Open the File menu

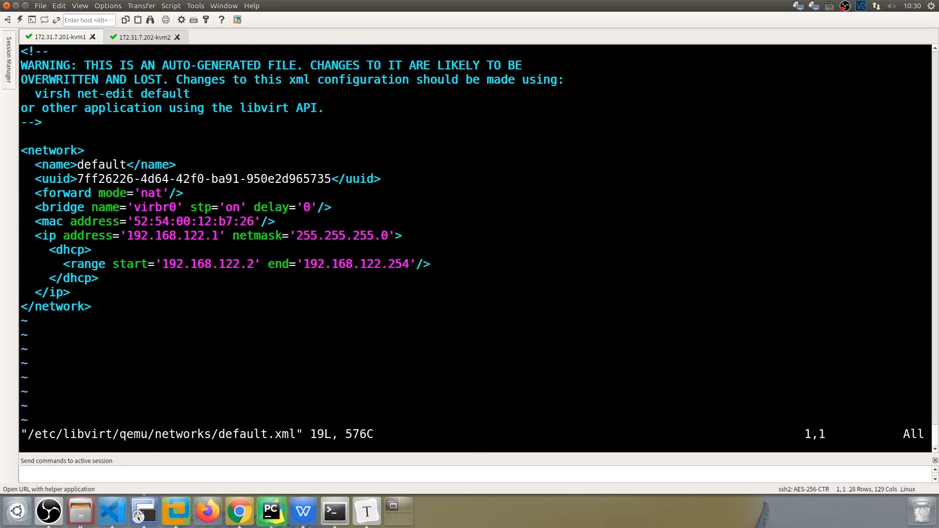[41, 6]
